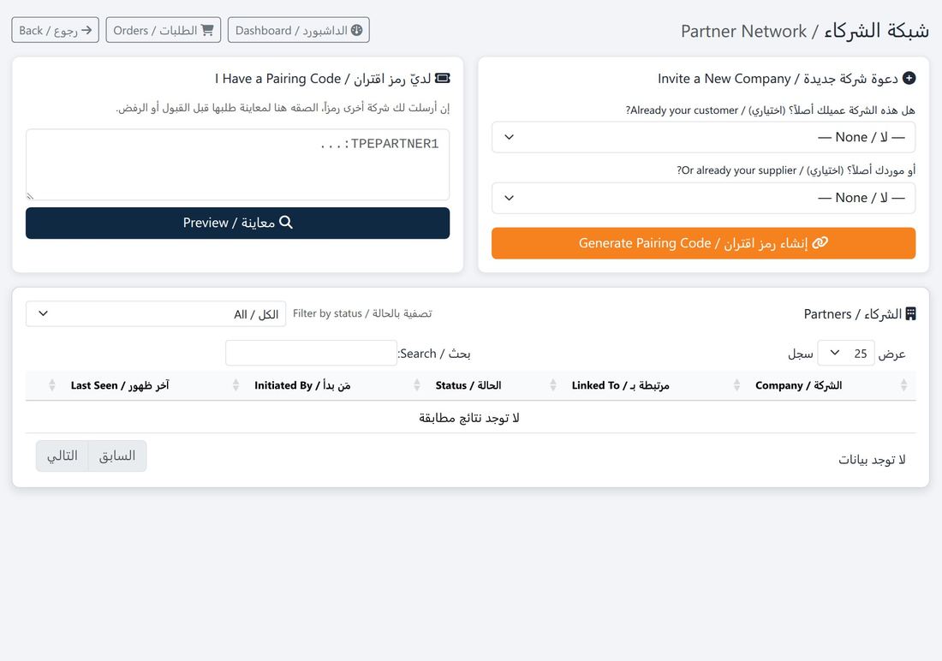The image size is (942, 661).
Task: Go to the Dashboard / الداشبورد
Action: (299, 30)
